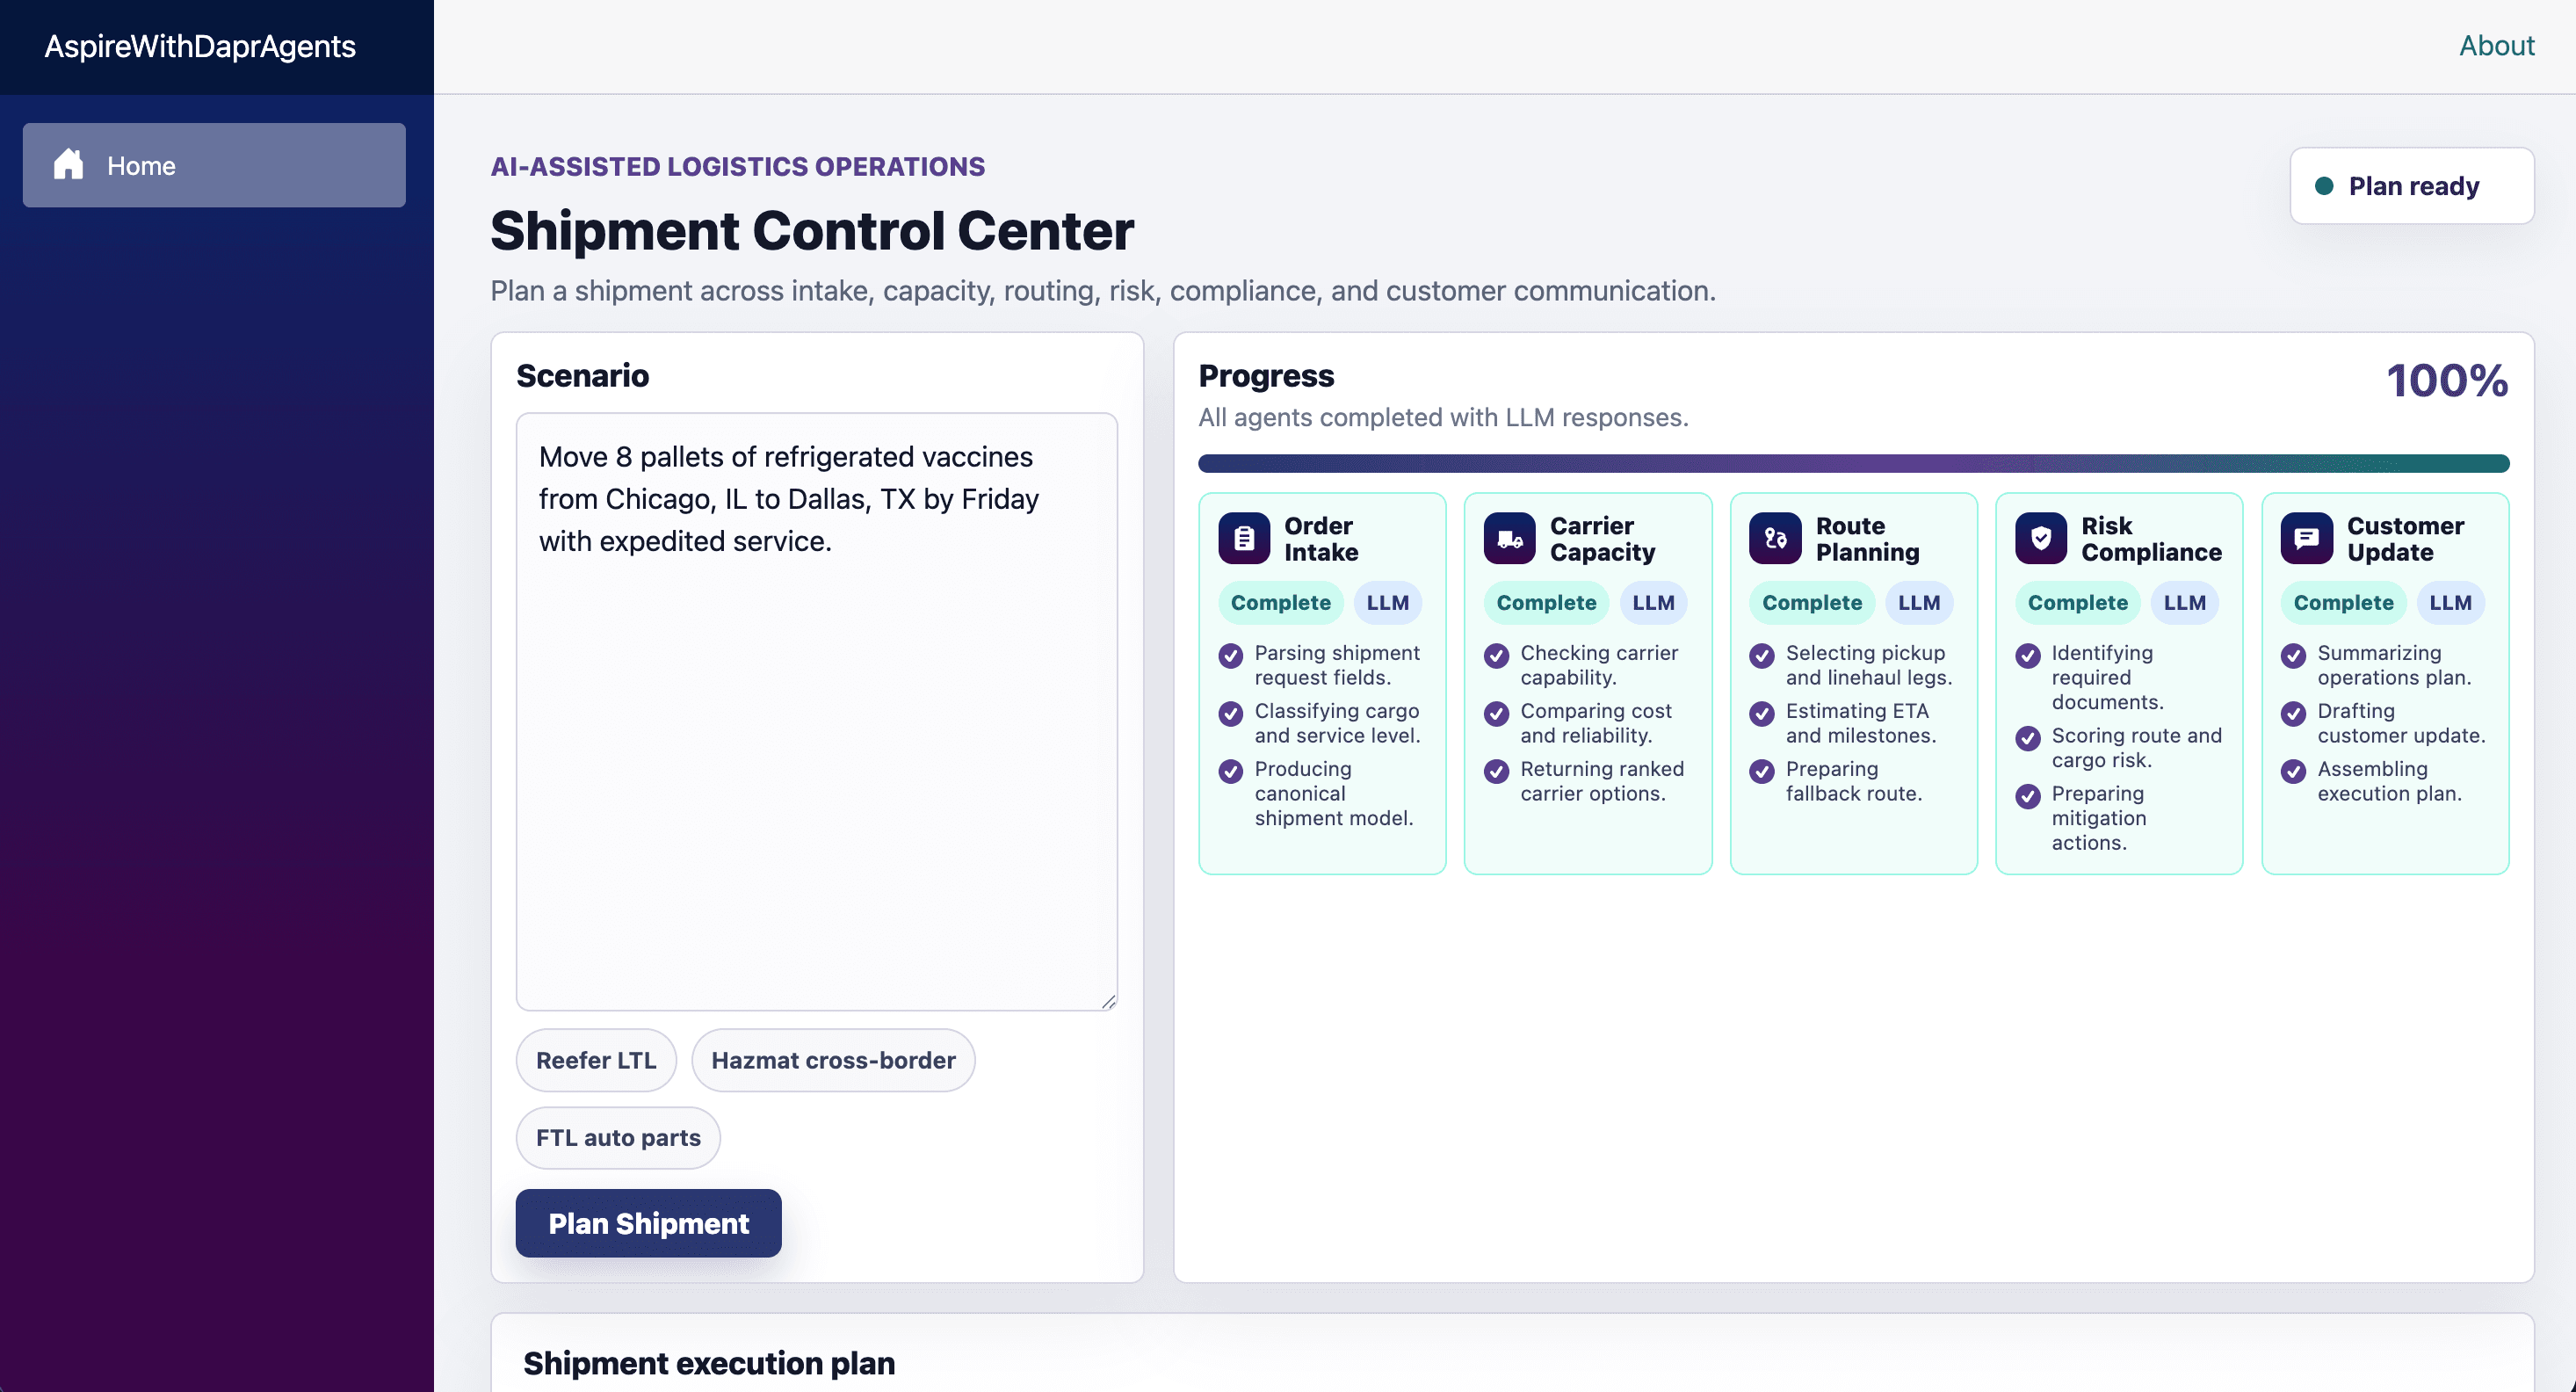
Task: Click the LLM badge under Route Planning
Action: coord(1919,603)
